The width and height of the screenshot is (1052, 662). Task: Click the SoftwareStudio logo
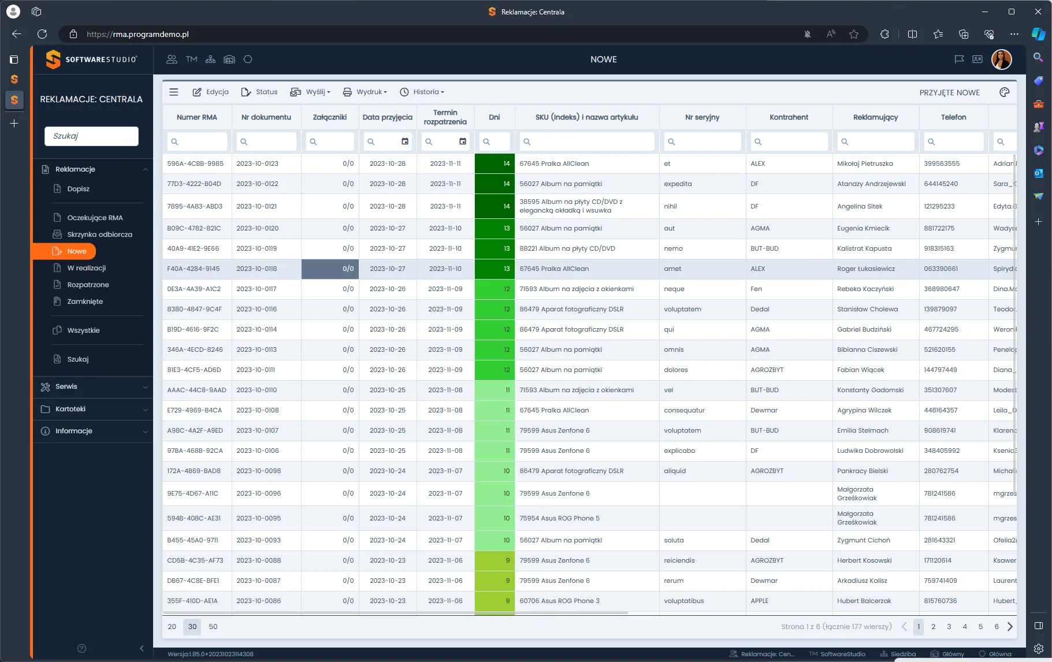pos(92,59)
